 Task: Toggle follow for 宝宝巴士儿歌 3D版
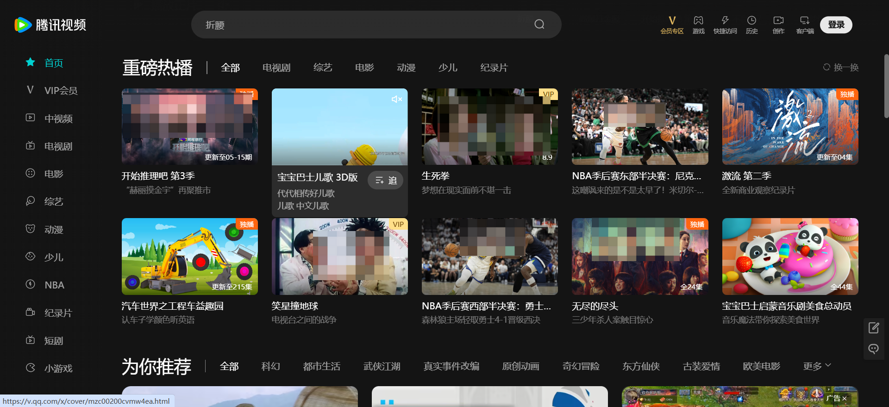click(x=386, y=181)
